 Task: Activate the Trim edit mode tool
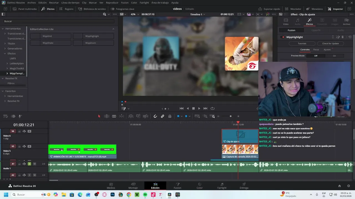pyautogui.click(x=106, y=116)
